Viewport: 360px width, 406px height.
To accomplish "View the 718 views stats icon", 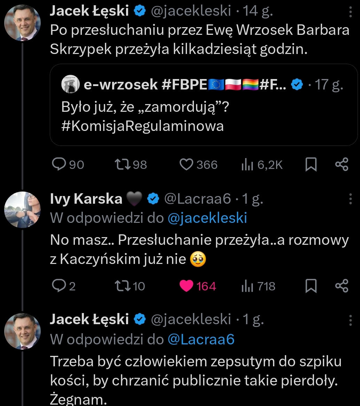I will pos(247,286).
